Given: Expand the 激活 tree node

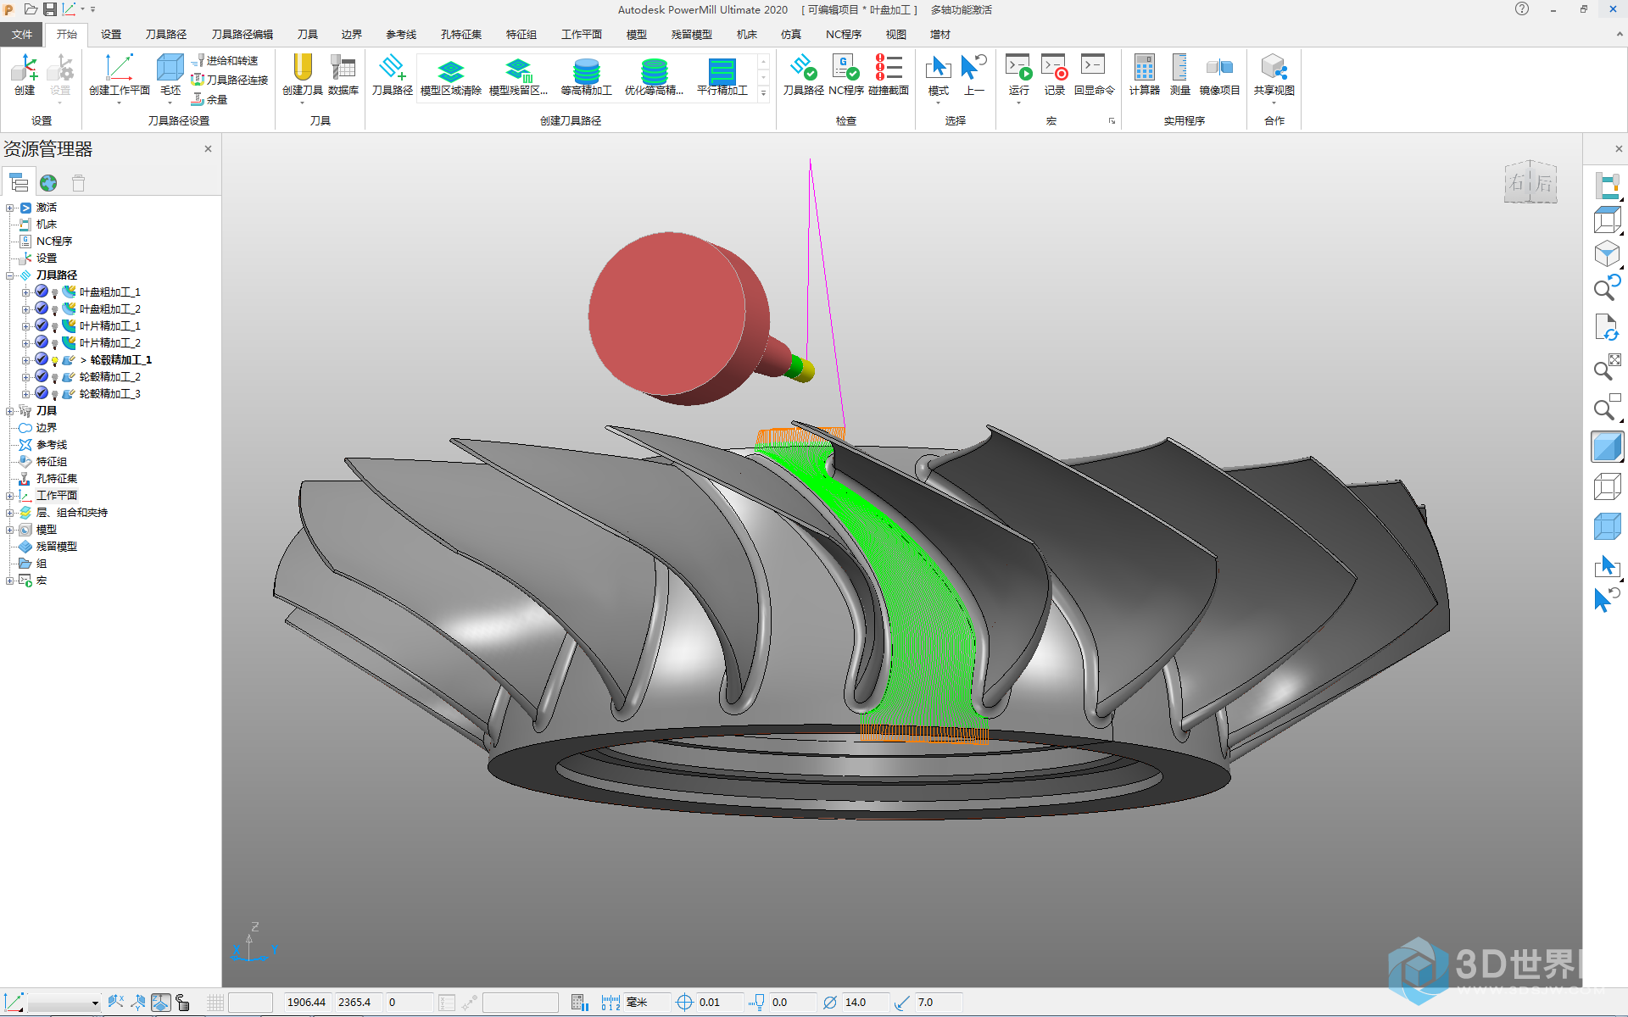Looking at the screenshot, I should click(x=10, y=208).
